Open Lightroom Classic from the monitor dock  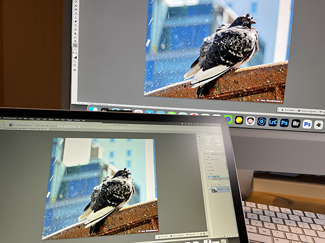(x=272, y=122)
